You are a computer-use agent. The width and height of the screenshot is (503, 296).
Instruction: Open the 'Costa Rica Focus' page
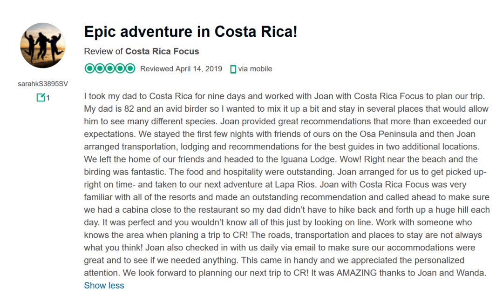[x=162, y=51]
